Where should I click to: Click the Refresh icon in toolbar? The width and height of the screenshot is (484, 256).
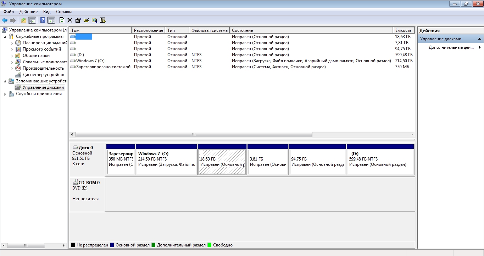click(62, 20)
